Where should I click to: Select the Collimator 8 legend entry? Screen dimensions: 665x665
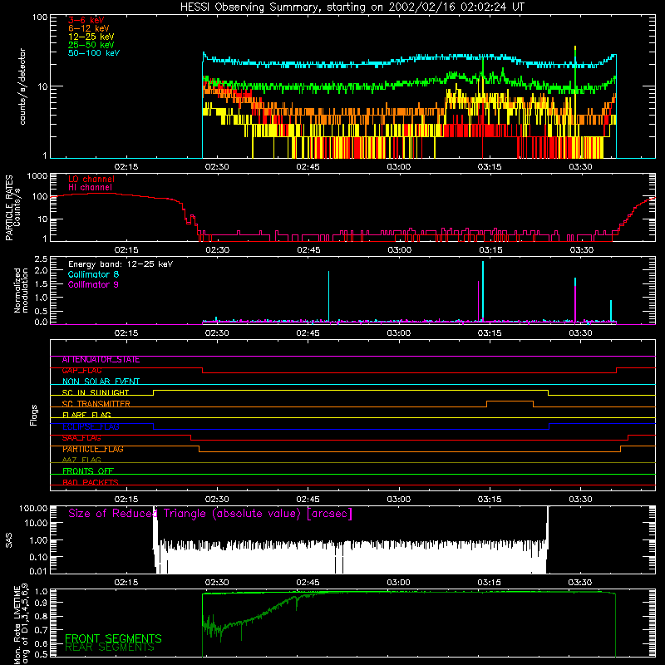pyautogui.click(x=93, y=274)
